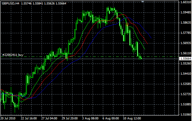Click the chart shift triangle marker at the top
Viewport: 192px width, 121px height.
(142, 2)
